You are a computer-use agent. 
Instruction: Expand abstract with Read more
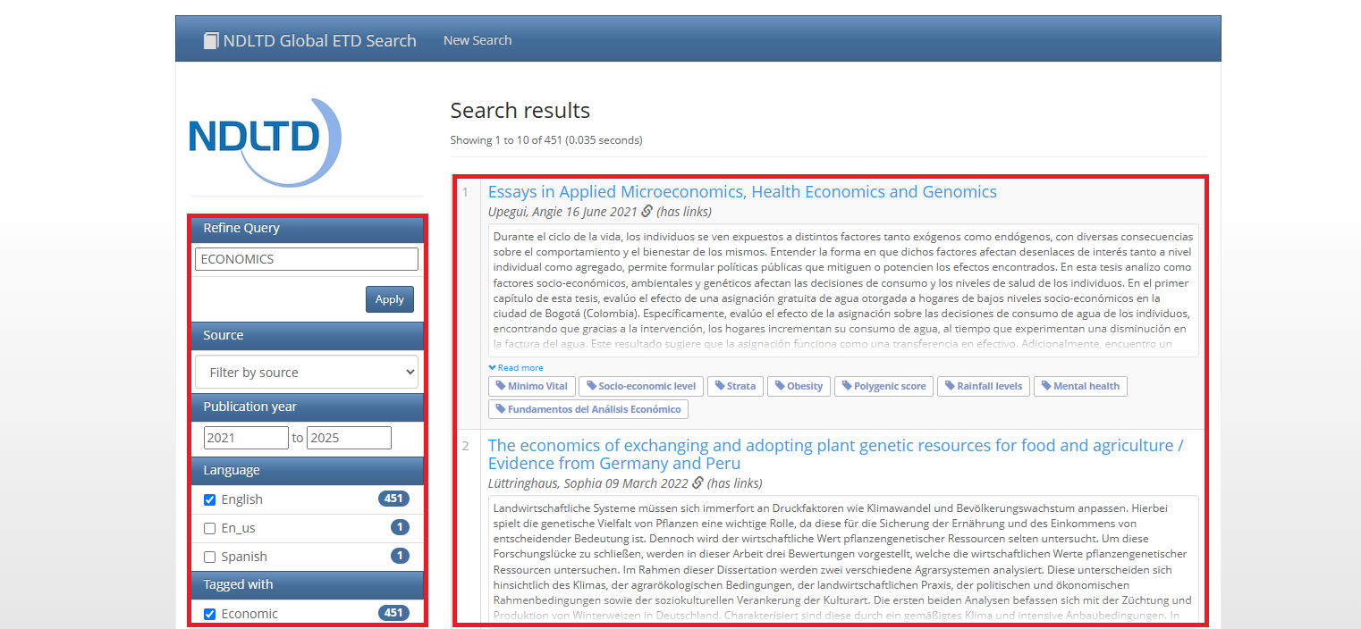click(516, 367)
